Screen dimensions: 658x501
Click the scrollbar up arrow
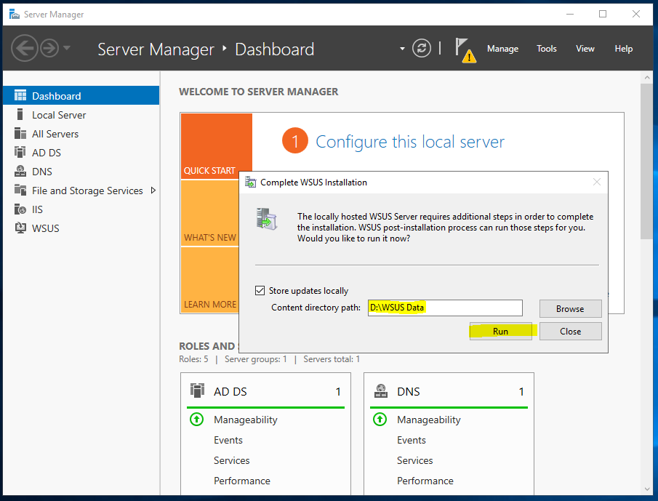[646, 78]
